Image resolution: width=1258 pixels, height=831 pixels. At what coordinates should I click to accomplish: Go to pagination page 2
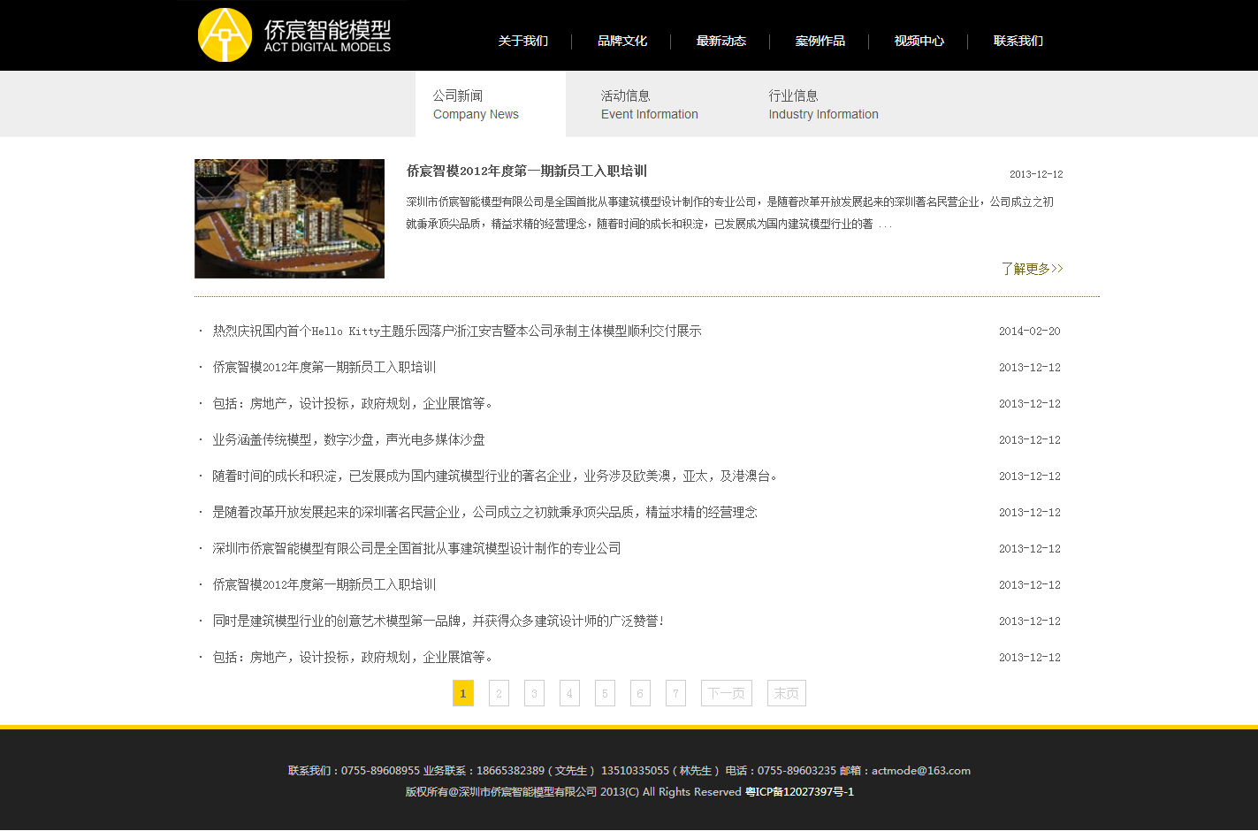(x=499, y=693)
